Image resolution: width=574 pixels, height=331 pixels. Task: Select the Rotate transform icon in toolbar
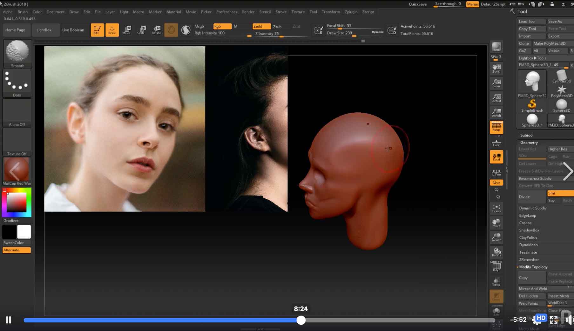[156, 30]
